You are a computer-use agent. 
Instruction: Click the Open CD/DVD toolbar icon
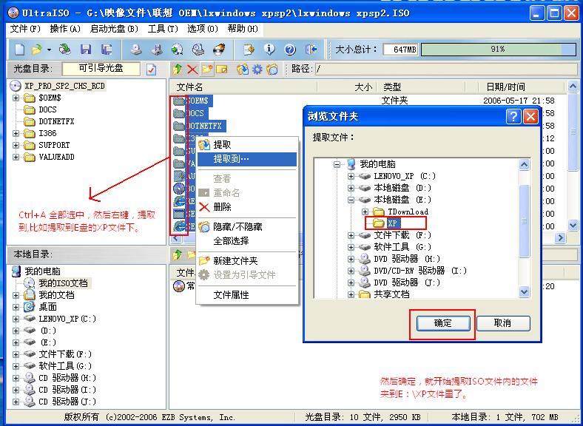coord(65,49)
